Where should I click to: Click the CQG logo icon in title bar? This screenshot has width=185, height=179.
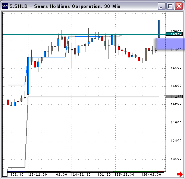point(5,6)
